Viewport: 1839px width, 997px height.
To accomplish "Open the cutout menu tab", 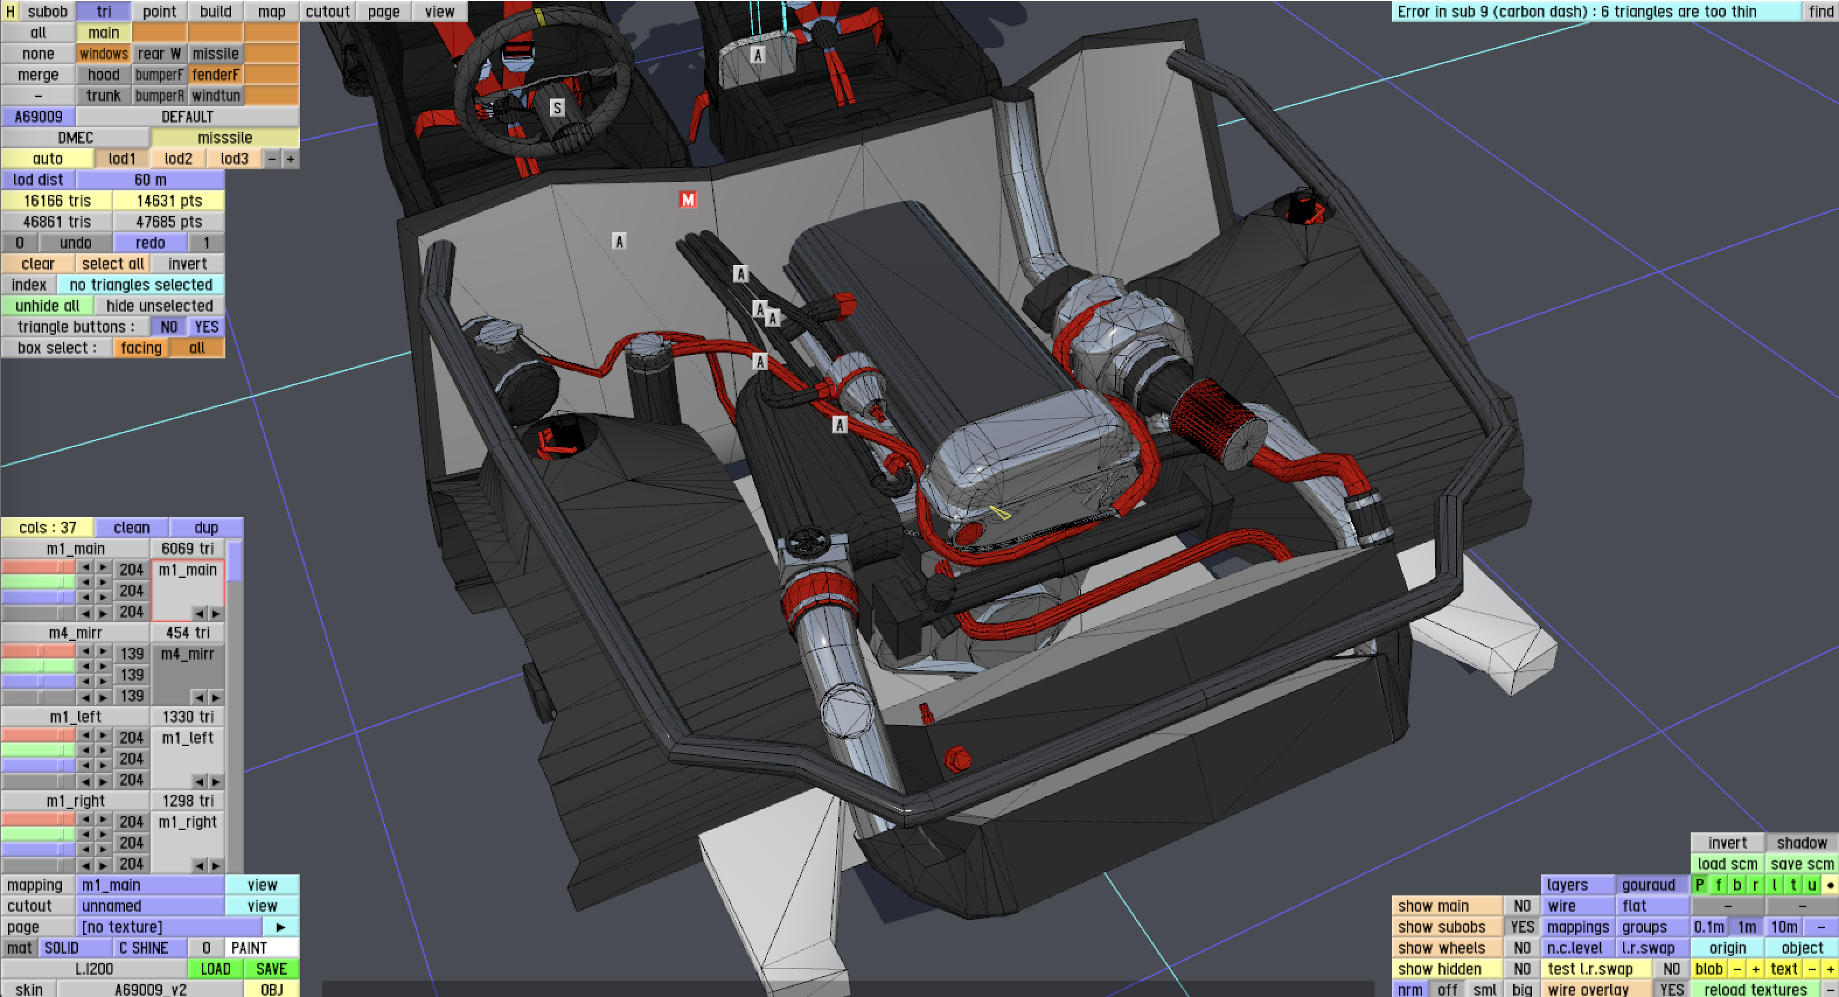I will click(x=328, y=12).
